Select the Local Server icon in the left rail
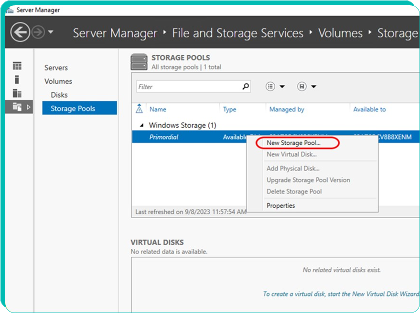420x313 pixels. [17, 80]
